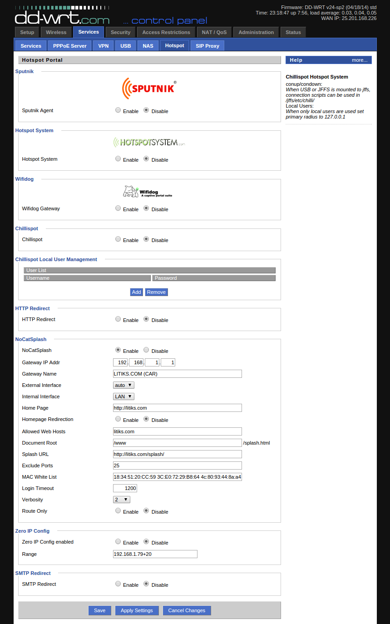Click the Remove user button
Screen dimensions: 390x624
(156, 292)
